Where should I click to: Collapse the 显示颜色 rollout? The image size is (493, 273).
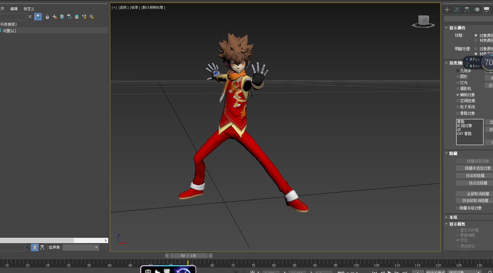pos(457,28)
